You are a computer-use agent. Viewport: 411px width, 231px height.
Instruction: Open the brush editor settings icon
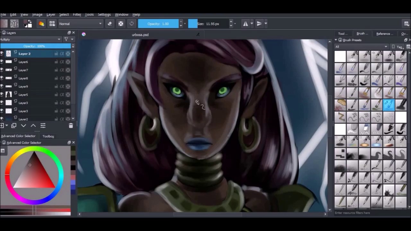pos(41,23)
